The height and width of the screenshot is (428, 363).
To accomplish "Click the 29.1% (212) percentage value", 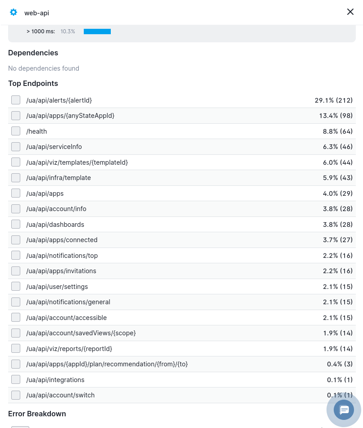I will click(x=334, y=100).
